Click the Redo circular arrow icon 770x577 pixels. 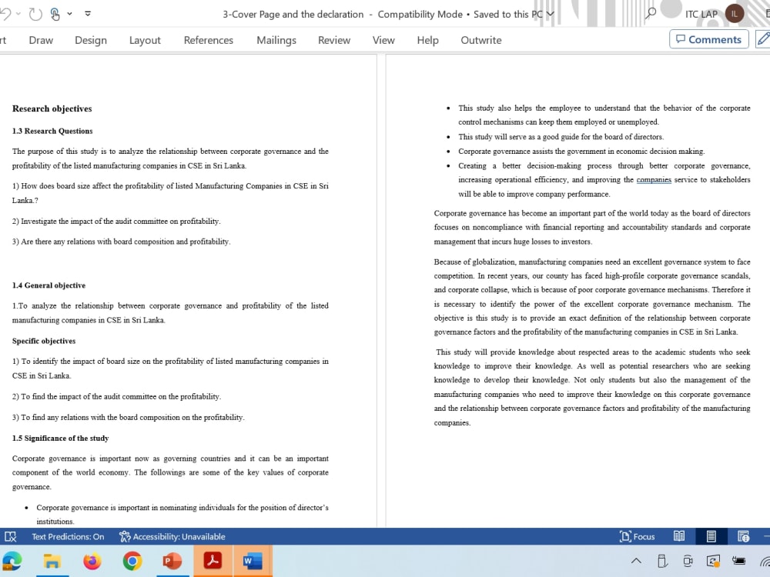tap(35, 14)
